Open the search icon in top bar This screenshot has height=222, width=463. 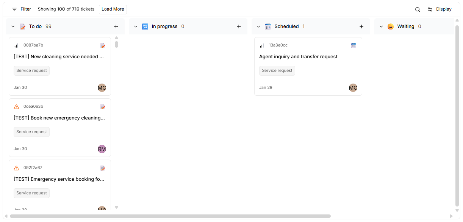(418, 9)
